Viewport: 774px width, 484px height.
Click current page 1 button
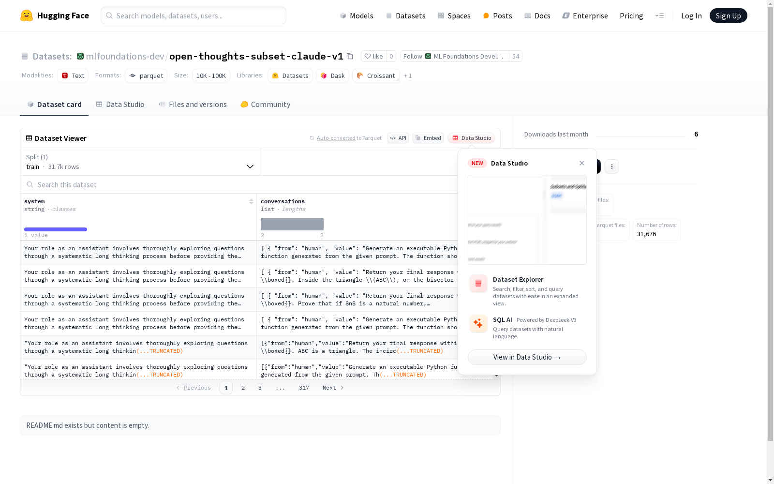point(226,388)
